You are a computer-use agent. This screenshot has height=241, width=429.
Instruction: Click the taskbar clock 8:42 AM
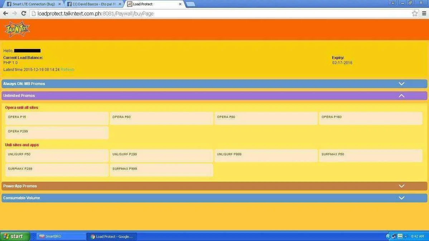point(417,236)
